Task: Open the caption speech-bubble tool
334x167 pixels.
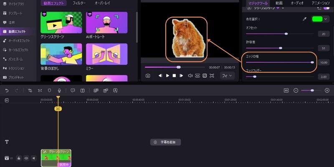Action: (73, 91)
